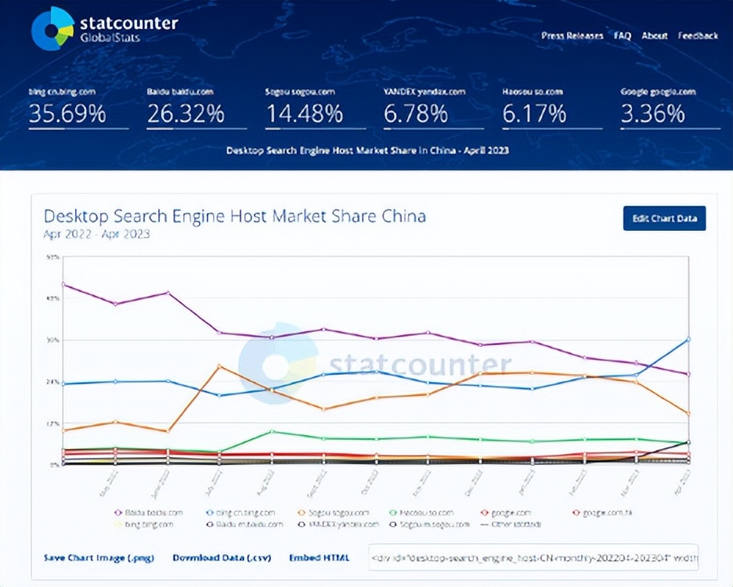Image resolution: width=733 pixels, height=587 pixels.
Task: Click the progress bar under 35.69%
Action: pos(78,128)
